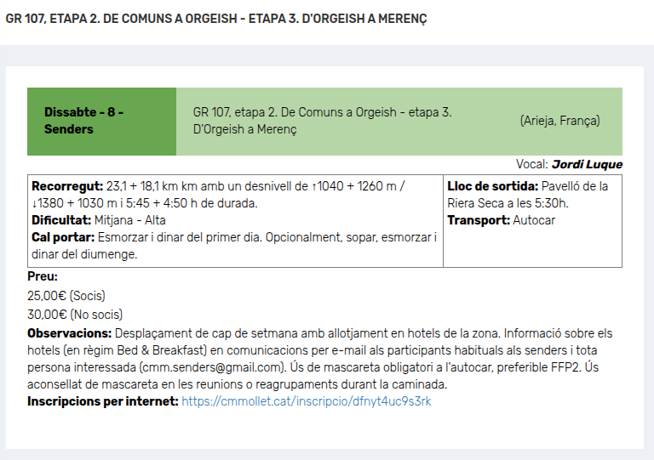This screenshot has height=460, width=654.
Task: Click the cmm.senders@gmail.com email address
Action: click(x=212, y=367)
